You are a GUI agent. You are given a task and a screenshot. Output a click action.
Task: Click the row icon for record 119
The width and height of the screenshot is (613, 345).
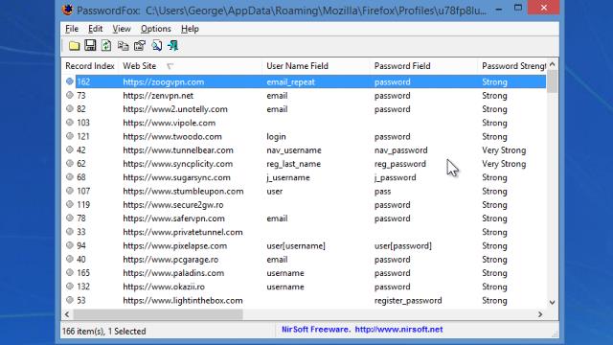[70, 204]
